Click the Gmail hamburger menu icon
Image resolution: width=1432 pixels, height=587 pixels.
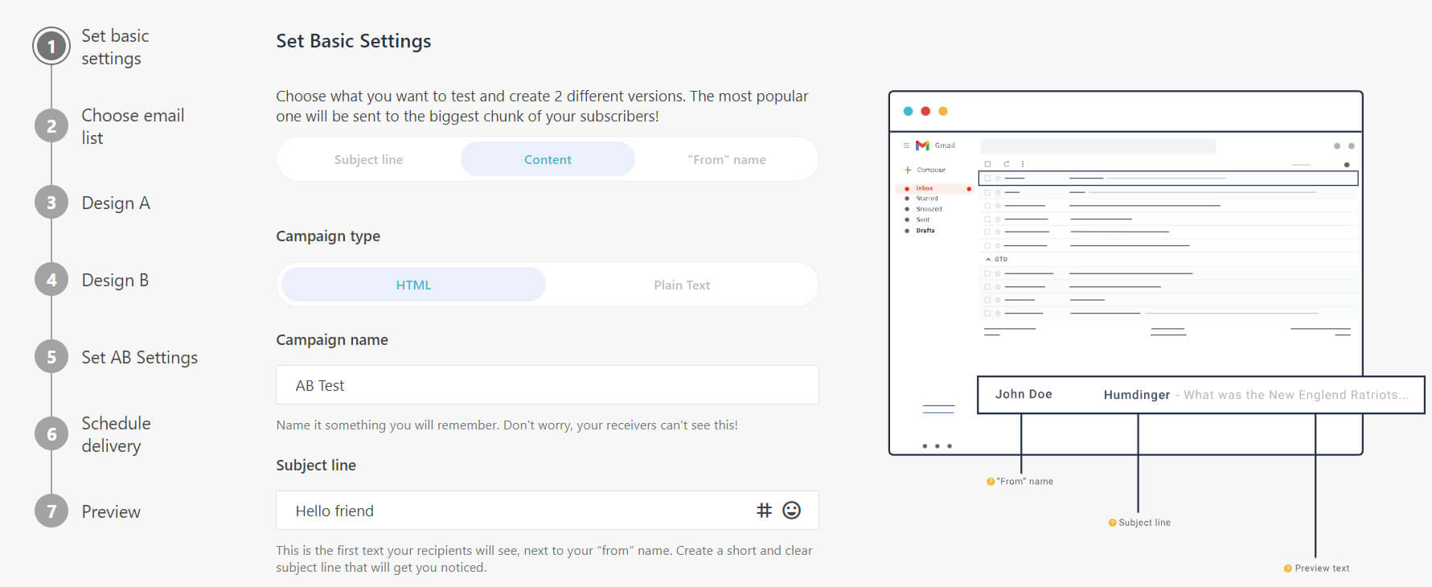pyautogui.click(x=907, y=146)
